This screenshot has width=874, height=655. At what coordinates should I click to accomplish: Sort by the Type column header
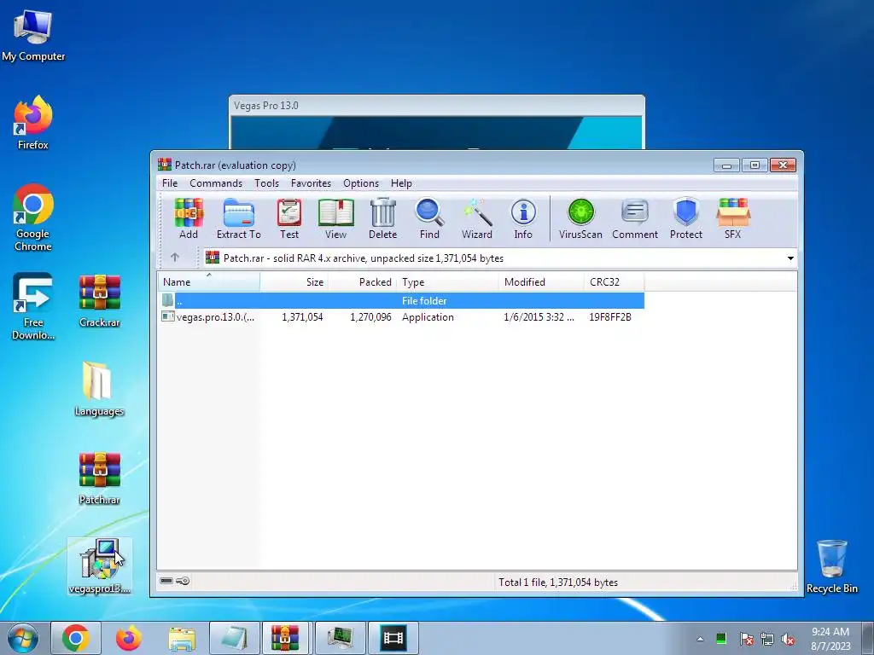[447, 281]
